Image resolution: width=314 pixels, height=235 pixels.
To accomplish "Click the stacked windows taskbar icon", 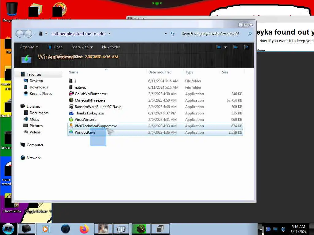I will pos(160,229).
